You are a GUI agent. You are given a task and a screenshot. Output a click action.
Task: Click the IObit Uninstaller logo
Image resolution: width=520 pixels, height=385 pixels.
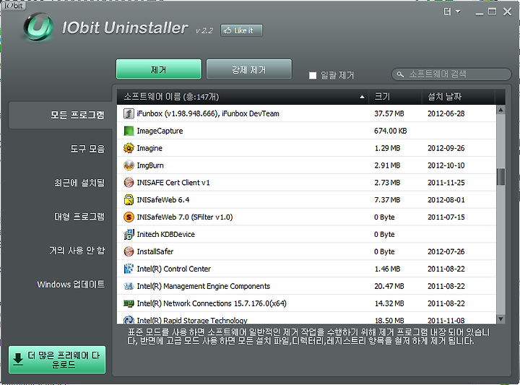tap(38, 27)
